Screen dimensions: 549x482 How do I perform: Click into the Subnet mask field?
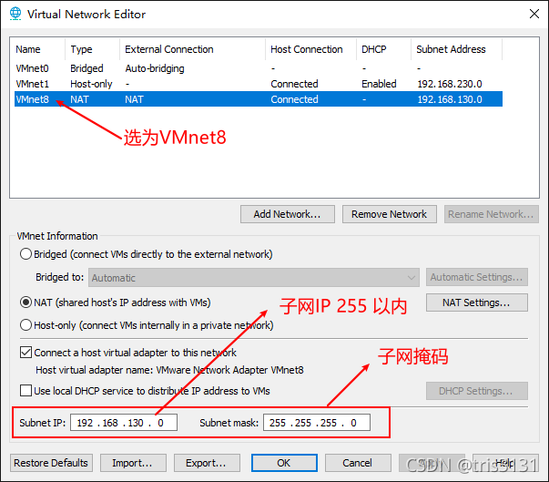coord(317,423)
